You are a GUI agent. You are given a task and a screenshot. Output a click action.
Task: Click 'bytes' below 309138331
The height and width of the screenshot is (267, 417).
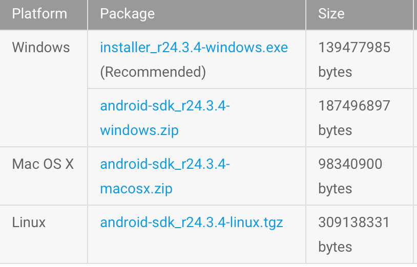pos(335,247)
